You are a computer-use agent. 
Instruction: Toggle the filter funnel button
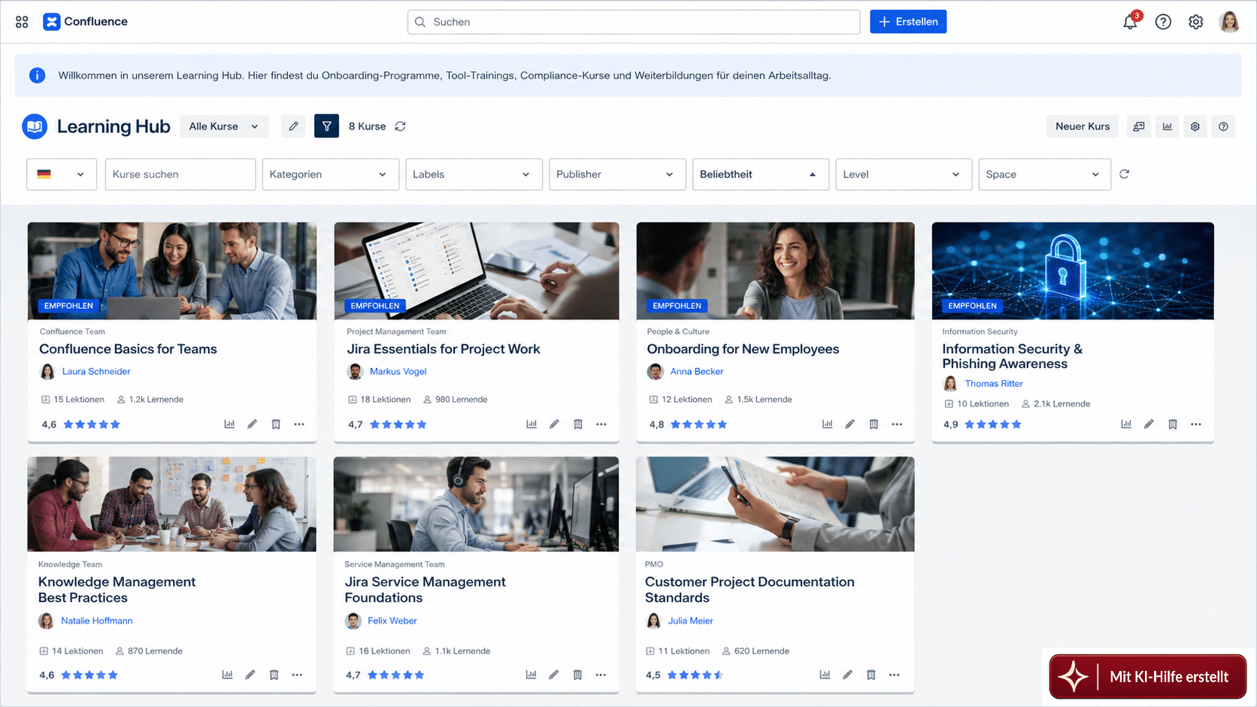click(326, 126)
